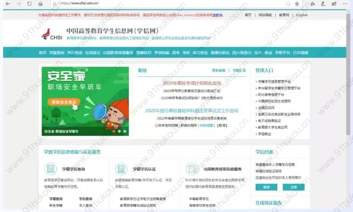Screen dimensions: 353x212
Task: Click the 在线验证报告 heading link
Action: coord(269,203)
